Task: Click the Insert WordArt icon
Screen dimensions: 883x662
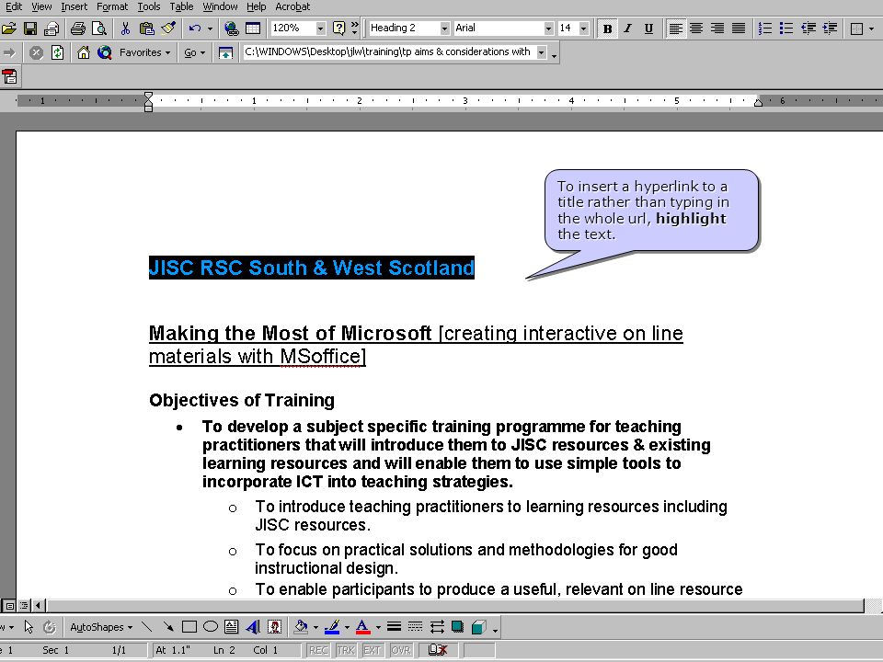Action: pyautogui.click(x=253, y=626)
